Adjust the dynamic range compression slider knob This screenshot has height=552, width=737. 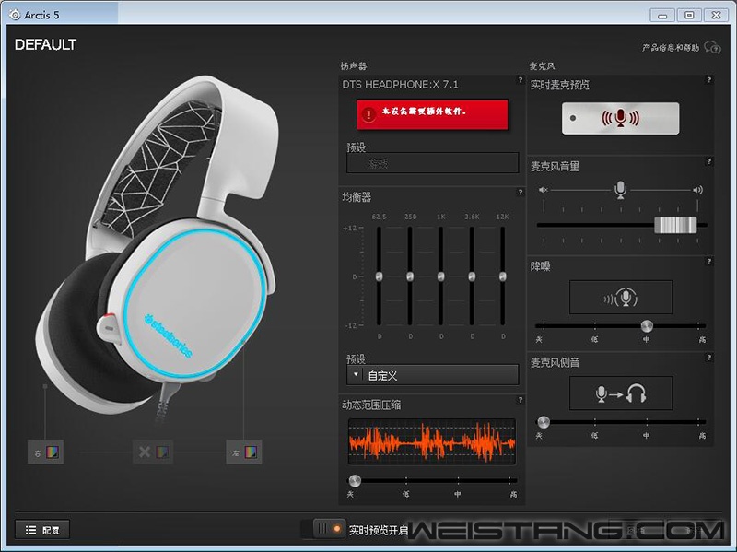(x=355, y=480)
